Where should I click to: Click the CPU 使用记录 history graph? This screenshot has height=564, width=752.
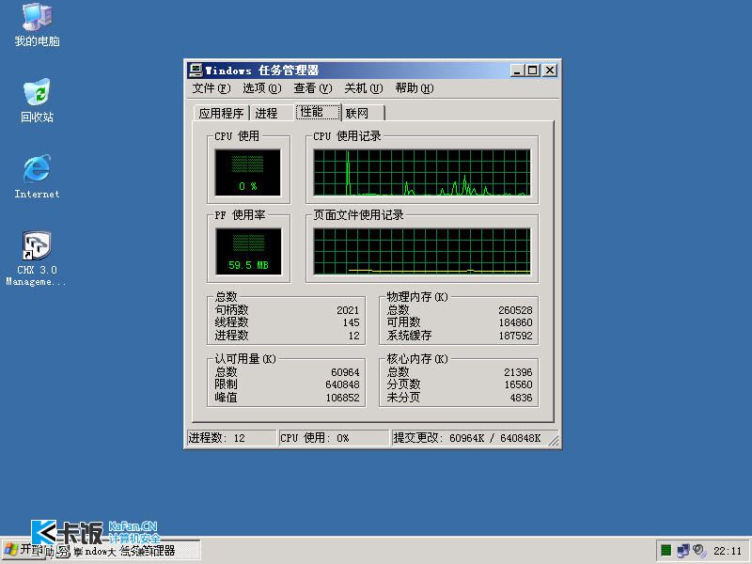[422, 173]
